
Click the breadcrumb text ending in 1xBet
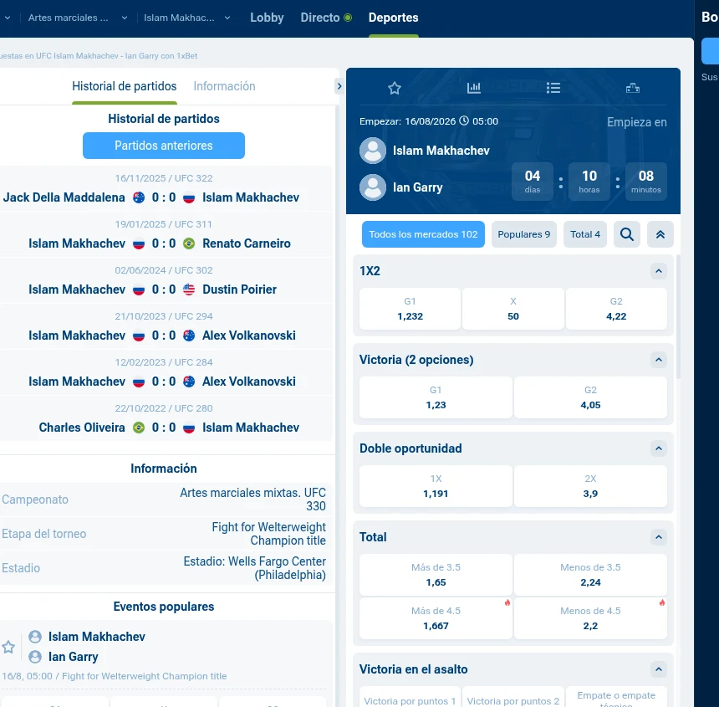(98, 55)
